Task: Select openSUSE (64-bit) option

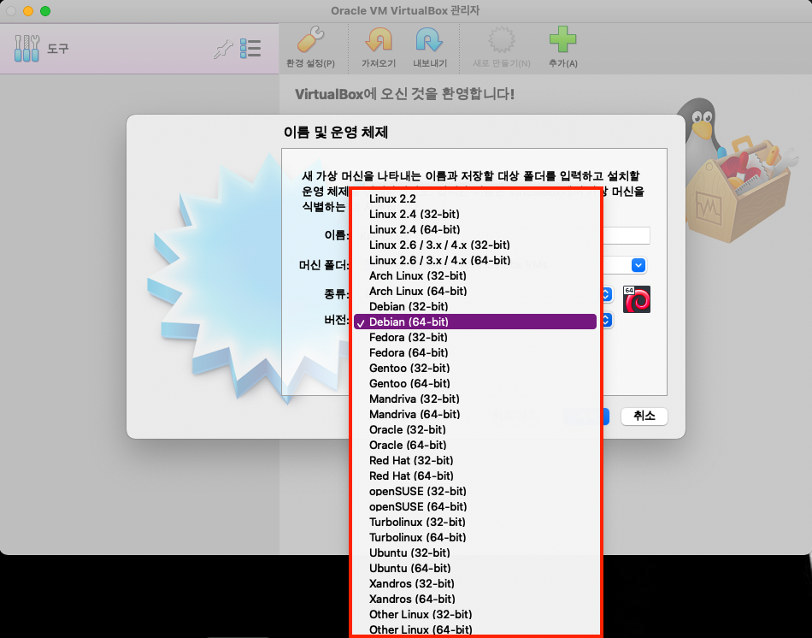Action: (x=475, y=506)
